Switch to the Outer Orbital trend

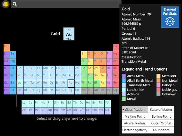point(161,123)
